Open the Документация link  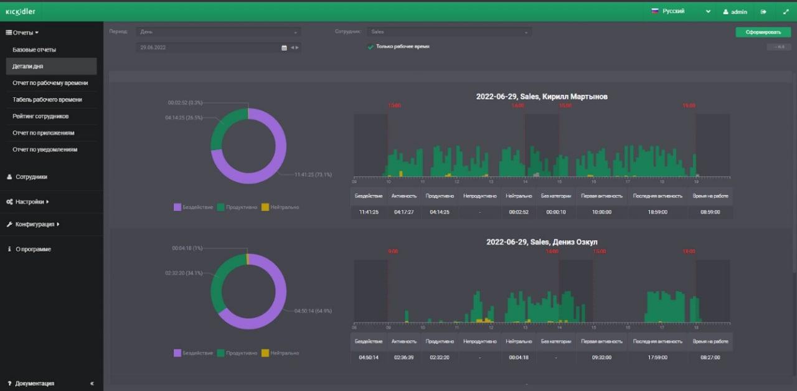34,384
